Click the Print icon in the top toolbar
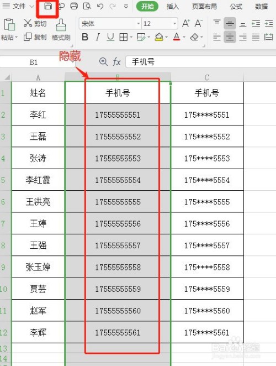 [x=74, y=6]
